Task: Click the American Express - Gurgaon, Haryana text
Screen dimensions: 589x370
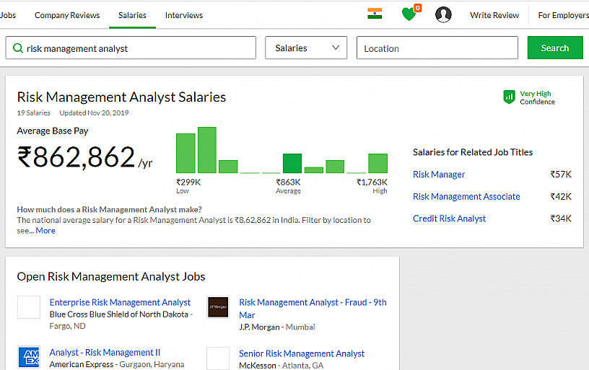Action: click(x=117, y=364)
